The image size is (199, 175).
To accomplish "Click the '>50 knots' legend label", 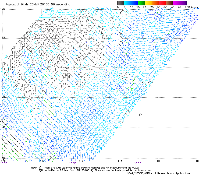I will coord(191,7).
